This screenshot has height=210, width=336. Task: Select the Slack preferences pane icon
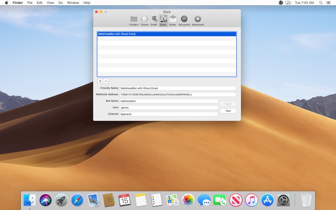(163, 21)
